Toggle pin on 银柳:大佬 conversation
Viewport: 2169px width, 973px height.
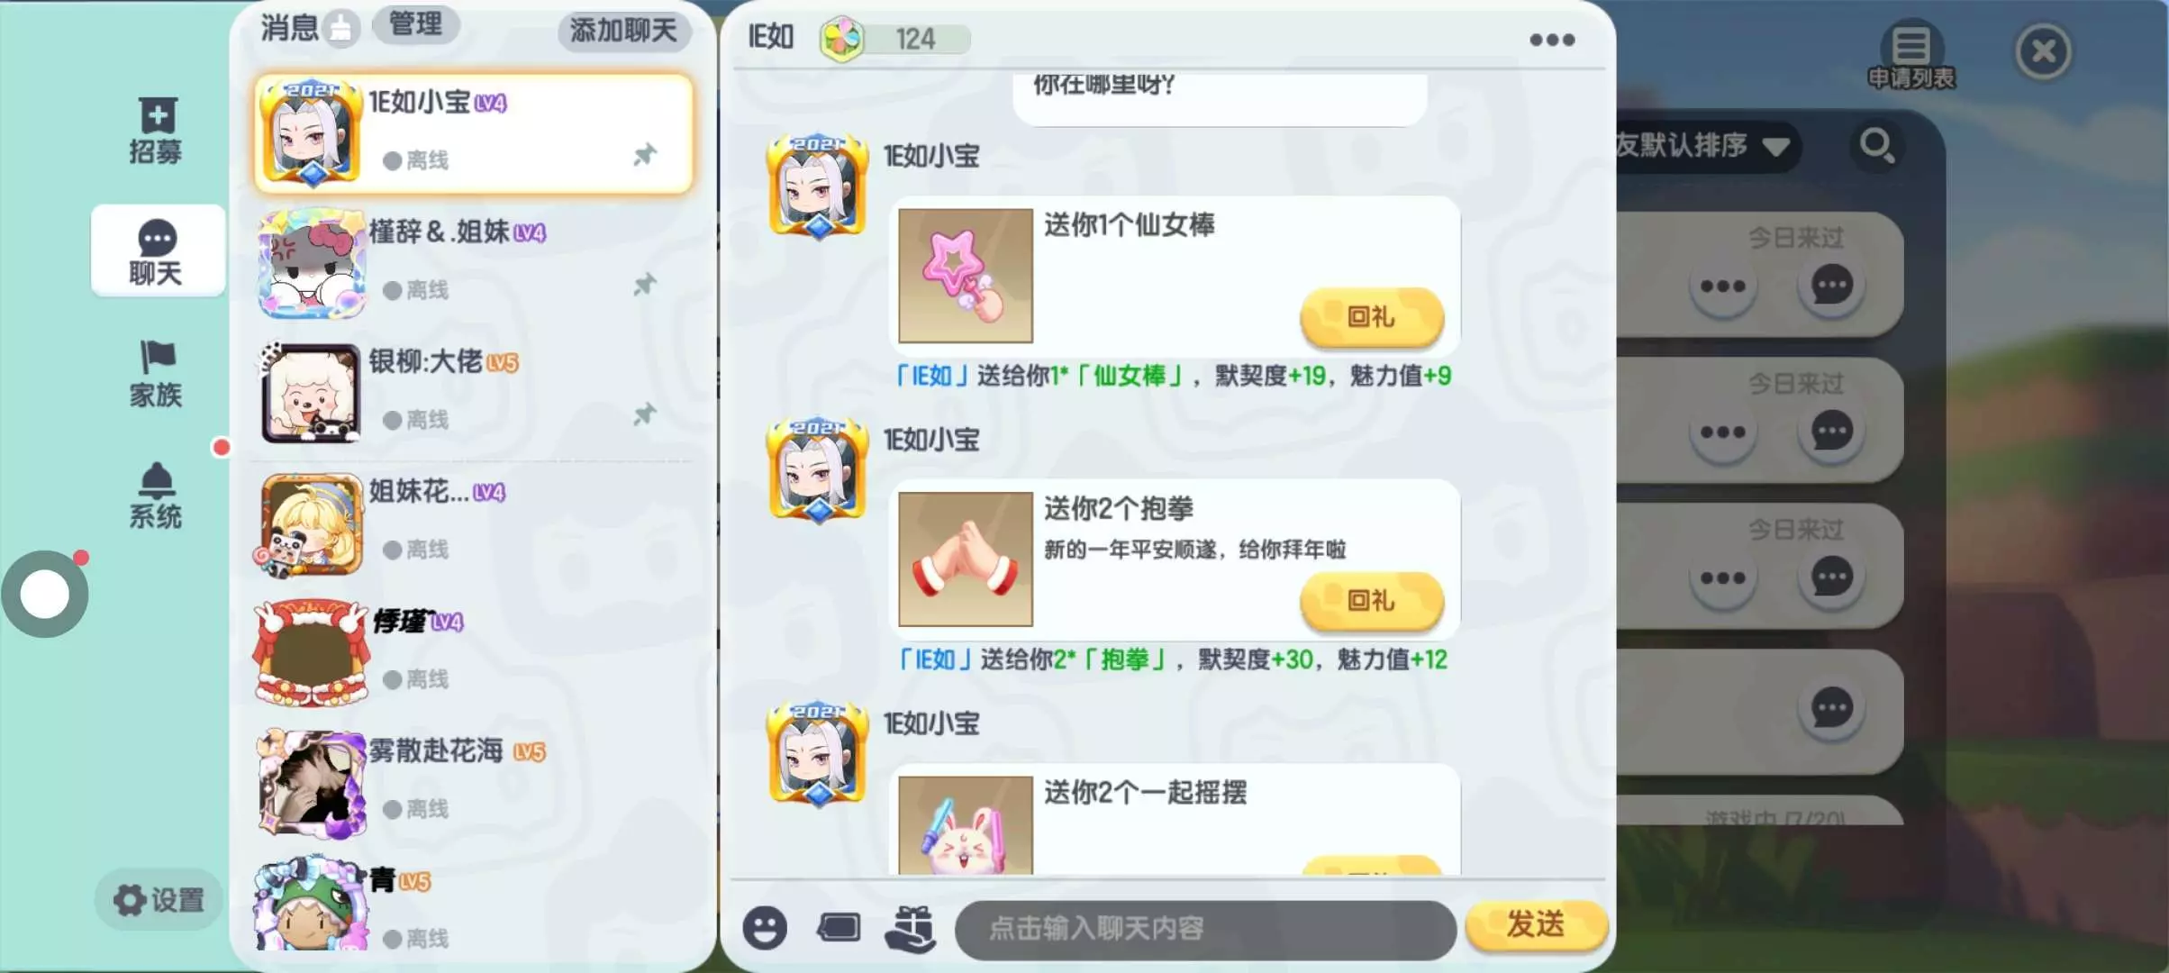coord(645,414)
